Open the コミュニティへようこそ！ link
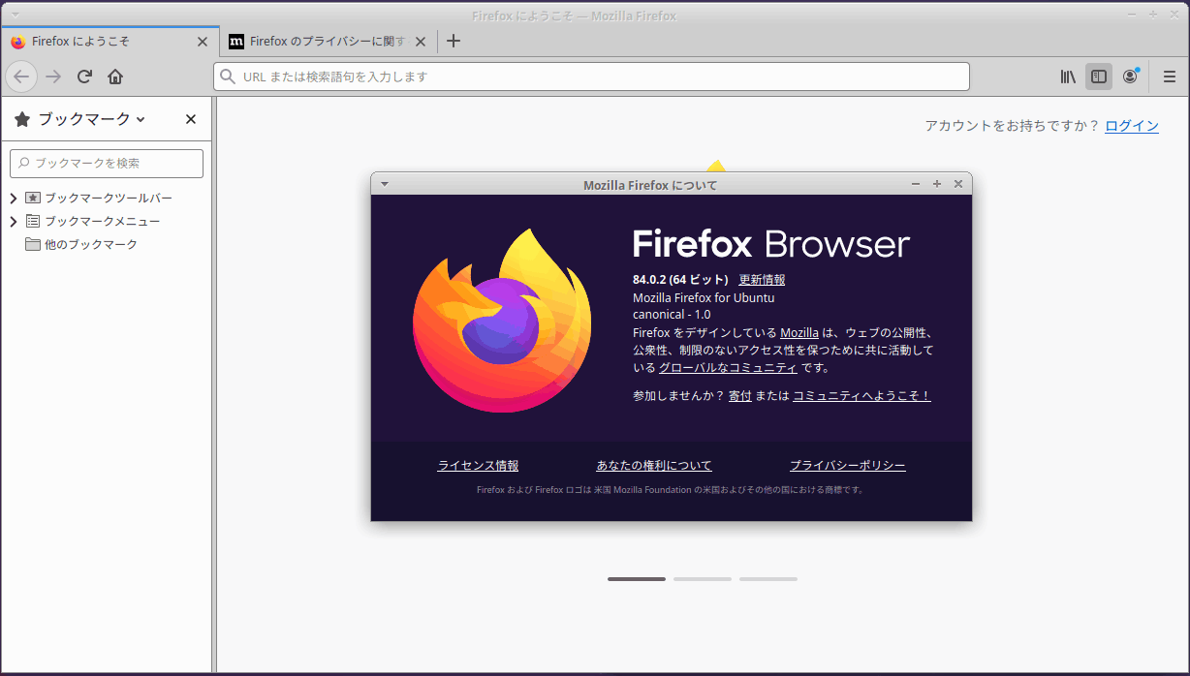Screen dimensions: 1190x676 coord(861,396)
